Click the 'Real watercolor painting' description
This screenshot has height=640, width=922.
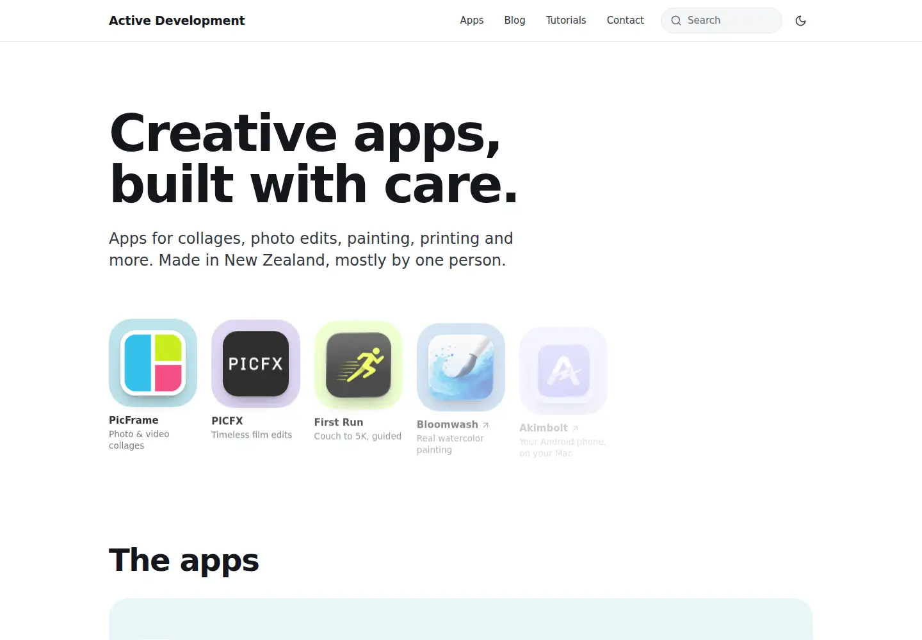[x=450, y=444]
